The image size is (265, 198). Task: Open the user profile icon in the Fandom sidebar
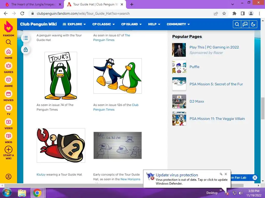click(9, 177)
